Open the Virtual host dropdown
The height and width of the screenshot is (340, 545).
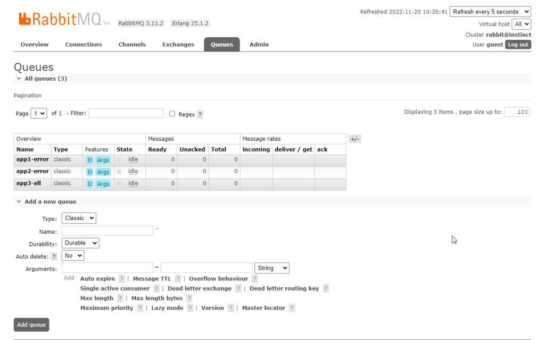tap(521, 23)
